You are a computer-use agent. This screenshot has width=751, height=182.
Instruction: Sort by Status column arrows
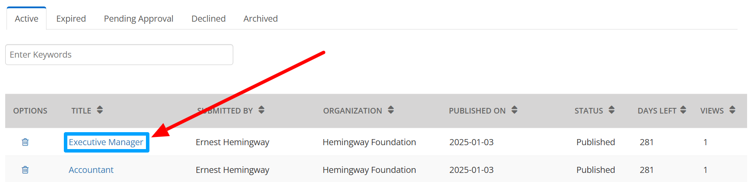coord(612,110)
